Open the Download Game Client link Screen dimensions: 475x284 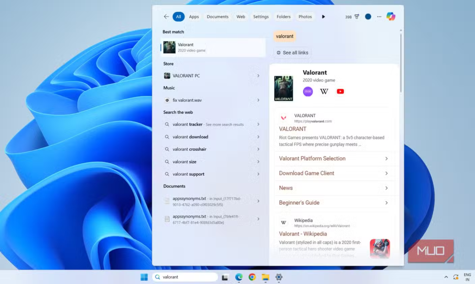(x=307, y=173)
